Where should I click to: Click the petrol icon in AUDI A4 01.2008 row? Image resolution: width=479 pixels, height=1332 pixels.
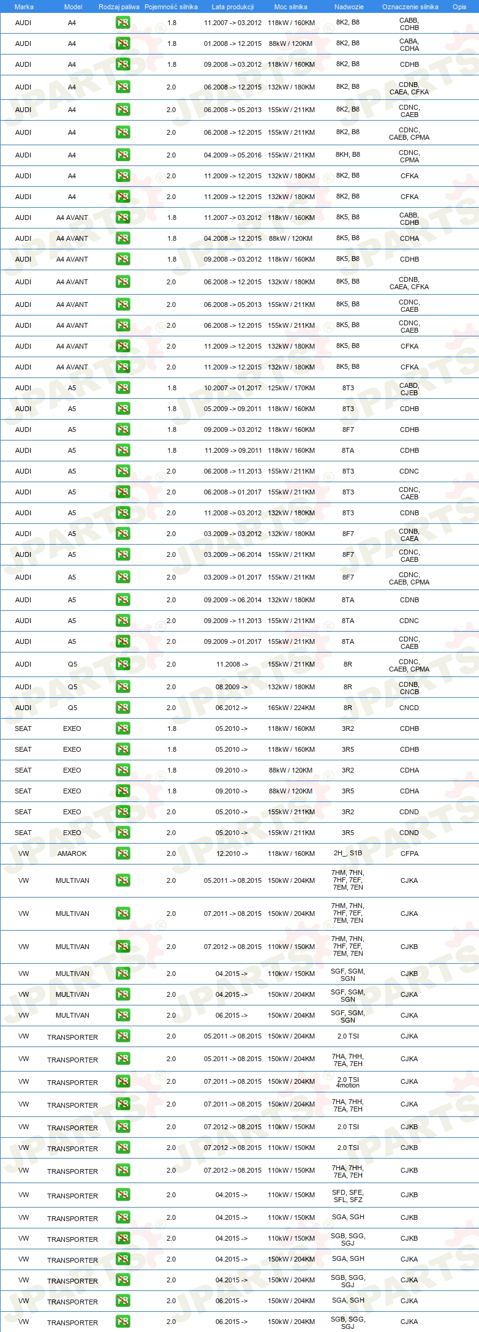123,44
